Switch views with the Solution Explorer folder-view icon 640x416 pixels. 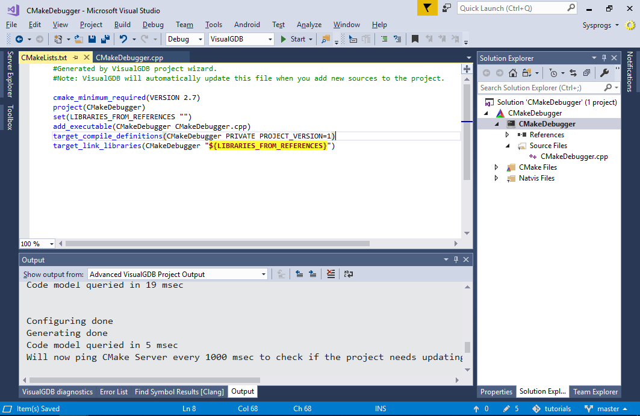[527, 73]
